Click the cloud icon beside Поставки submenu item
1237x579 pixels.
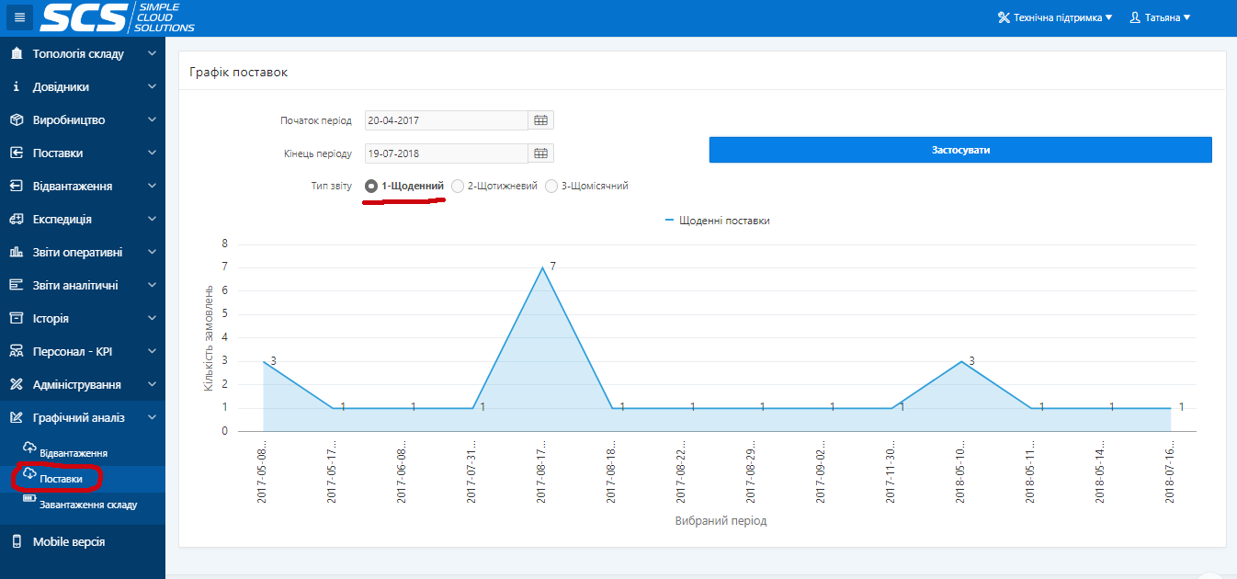(29, 473)
